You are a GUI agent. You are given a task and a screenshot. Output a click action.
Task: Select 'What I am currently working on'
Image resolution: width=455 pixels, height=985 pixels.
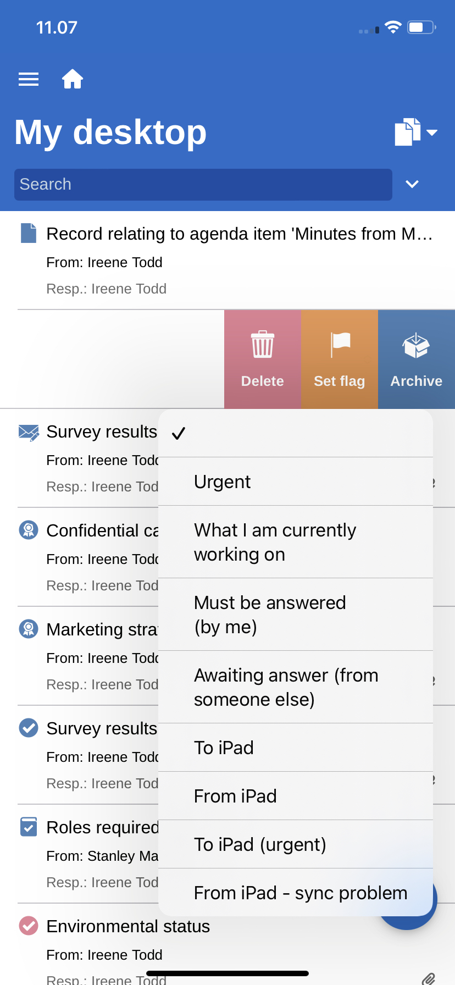[x=296, y=542]
